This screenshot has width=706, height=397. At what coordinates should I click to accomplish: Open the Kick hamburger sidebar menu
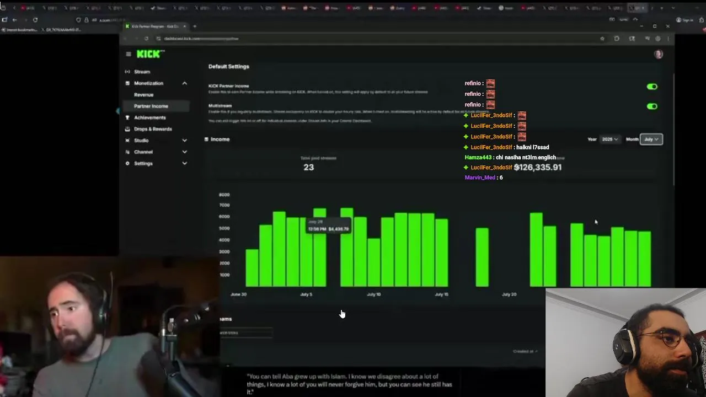(128, 54)
